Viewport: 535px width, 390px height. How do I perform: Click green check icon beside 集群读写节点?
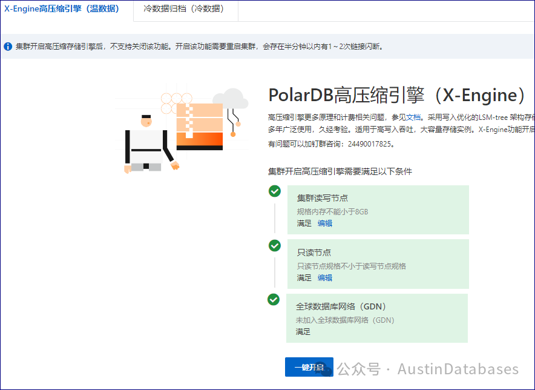click(x=275, y=191)
